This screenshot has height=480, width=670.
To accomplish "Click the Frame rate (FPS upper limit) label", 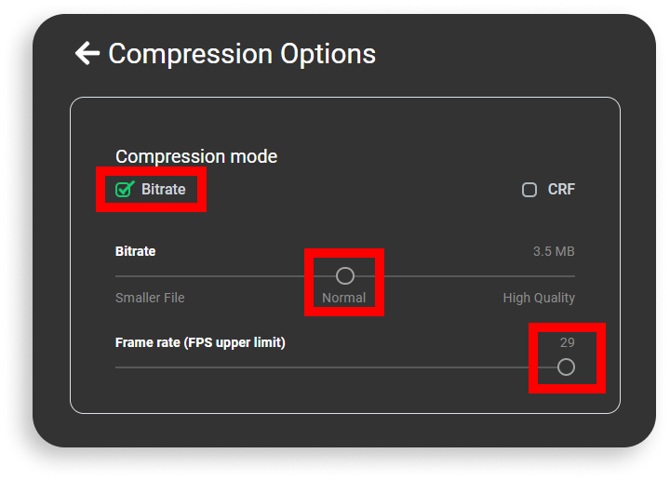I will (200, 342).
